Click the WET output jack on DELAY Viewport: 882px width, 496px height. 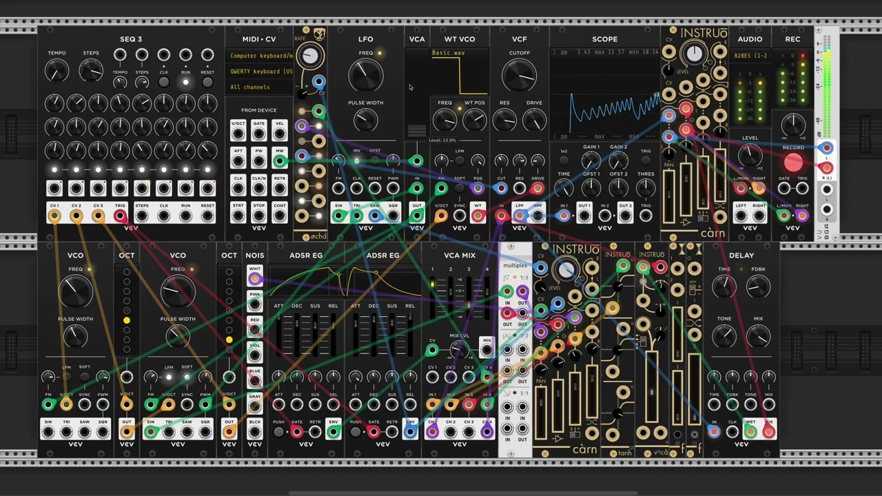(x=750, y=432)
